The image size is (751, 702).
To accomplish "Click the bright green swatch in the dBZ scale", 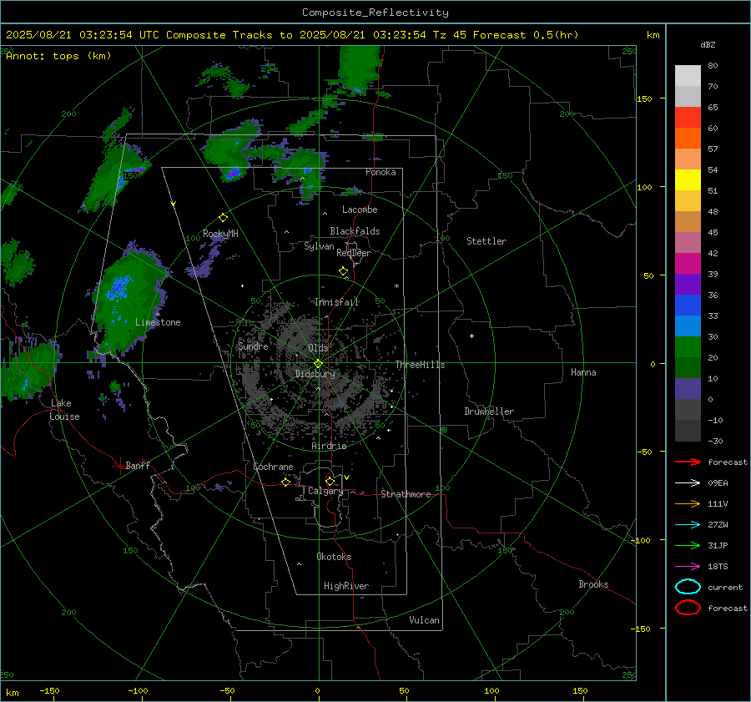I will pos(688,347).
